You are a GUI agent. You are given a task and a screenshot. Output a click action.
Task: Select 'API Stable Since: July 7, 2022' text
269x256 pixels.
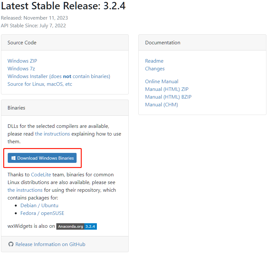point(33,25)
